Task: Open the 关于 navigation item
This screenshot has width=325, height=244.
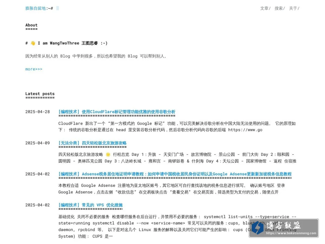Action: (294, 8)
